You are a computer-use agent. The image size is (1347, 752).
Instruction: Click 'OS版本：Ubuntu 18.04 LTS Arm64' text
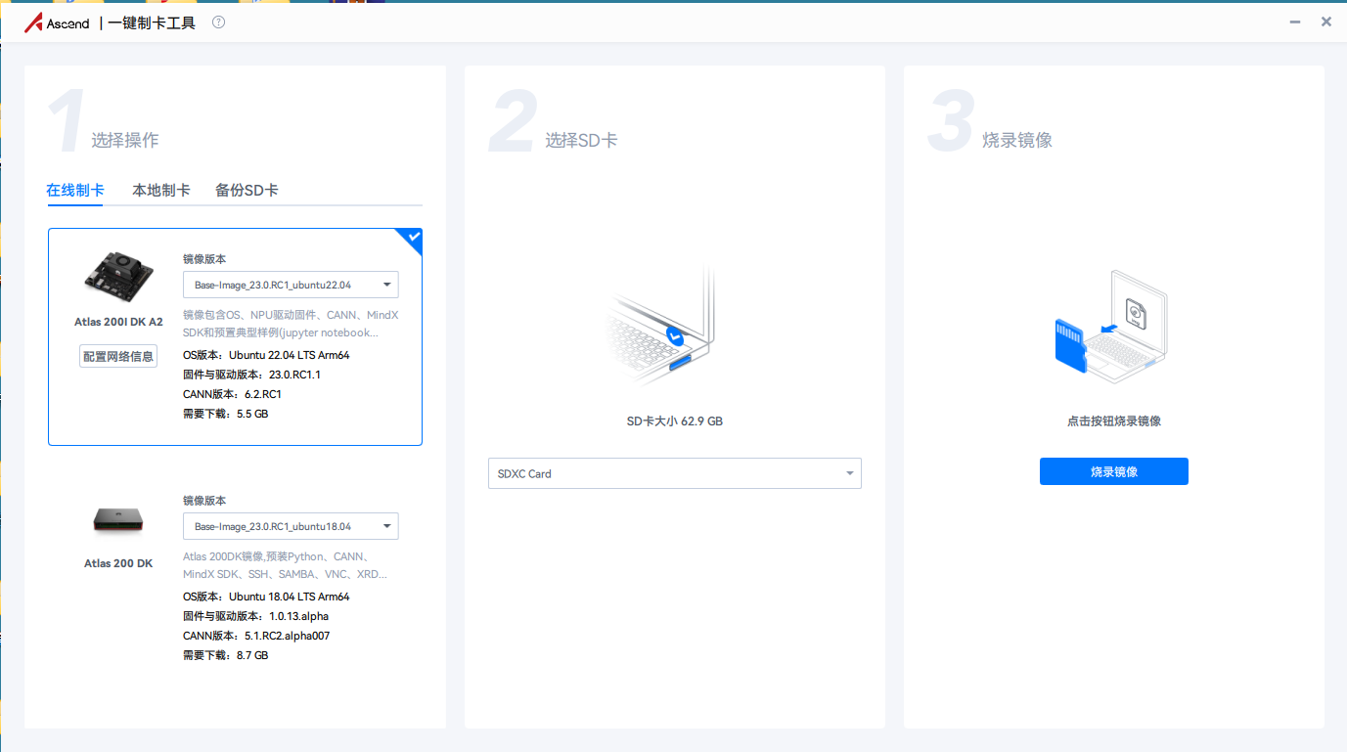(x=266, y=597)
